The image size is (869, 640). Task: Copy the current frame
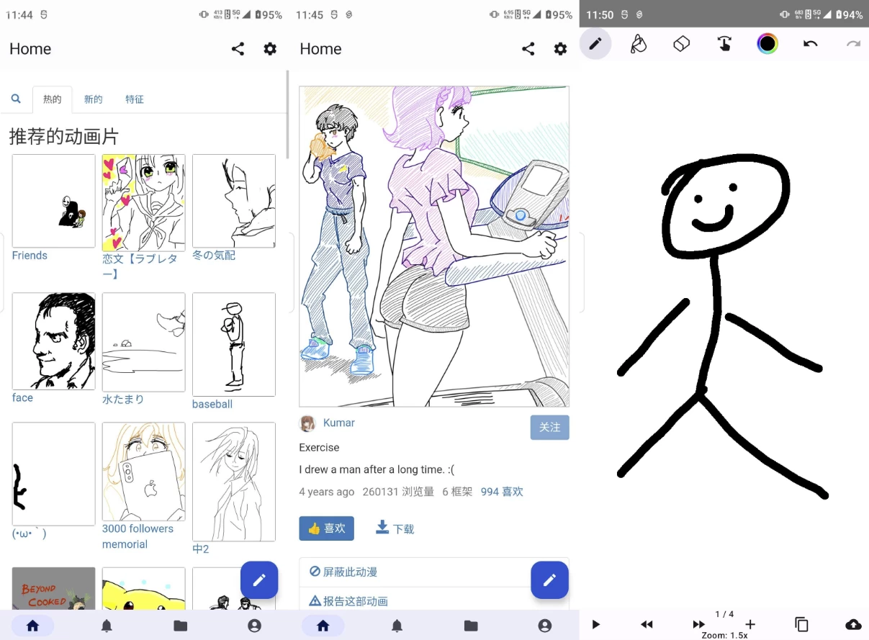coord(801,624)
